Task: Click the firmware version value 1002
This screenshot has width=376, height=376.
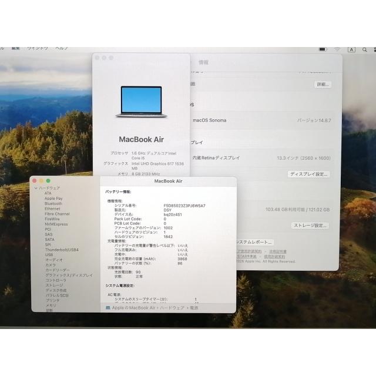Action: (x=168, y=228)
